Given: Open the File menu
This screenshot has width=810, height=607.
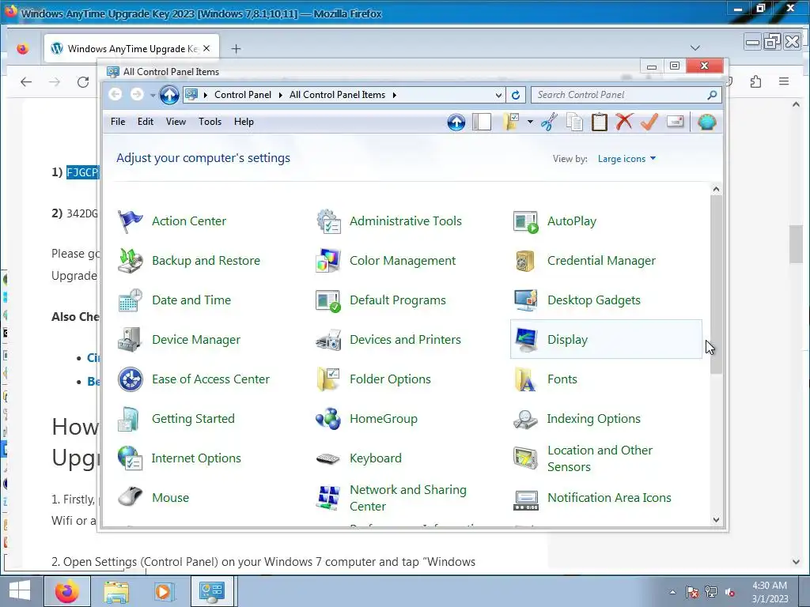Looking at the screenshot, I should click(x=118, y=122).
